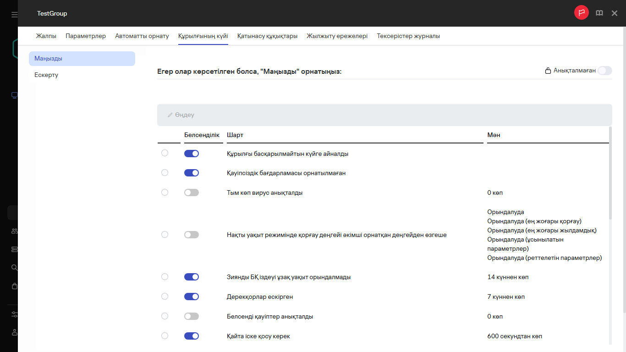Turn off 'Қайта іске қосу керек' toggle

click(x=192, y=336)
